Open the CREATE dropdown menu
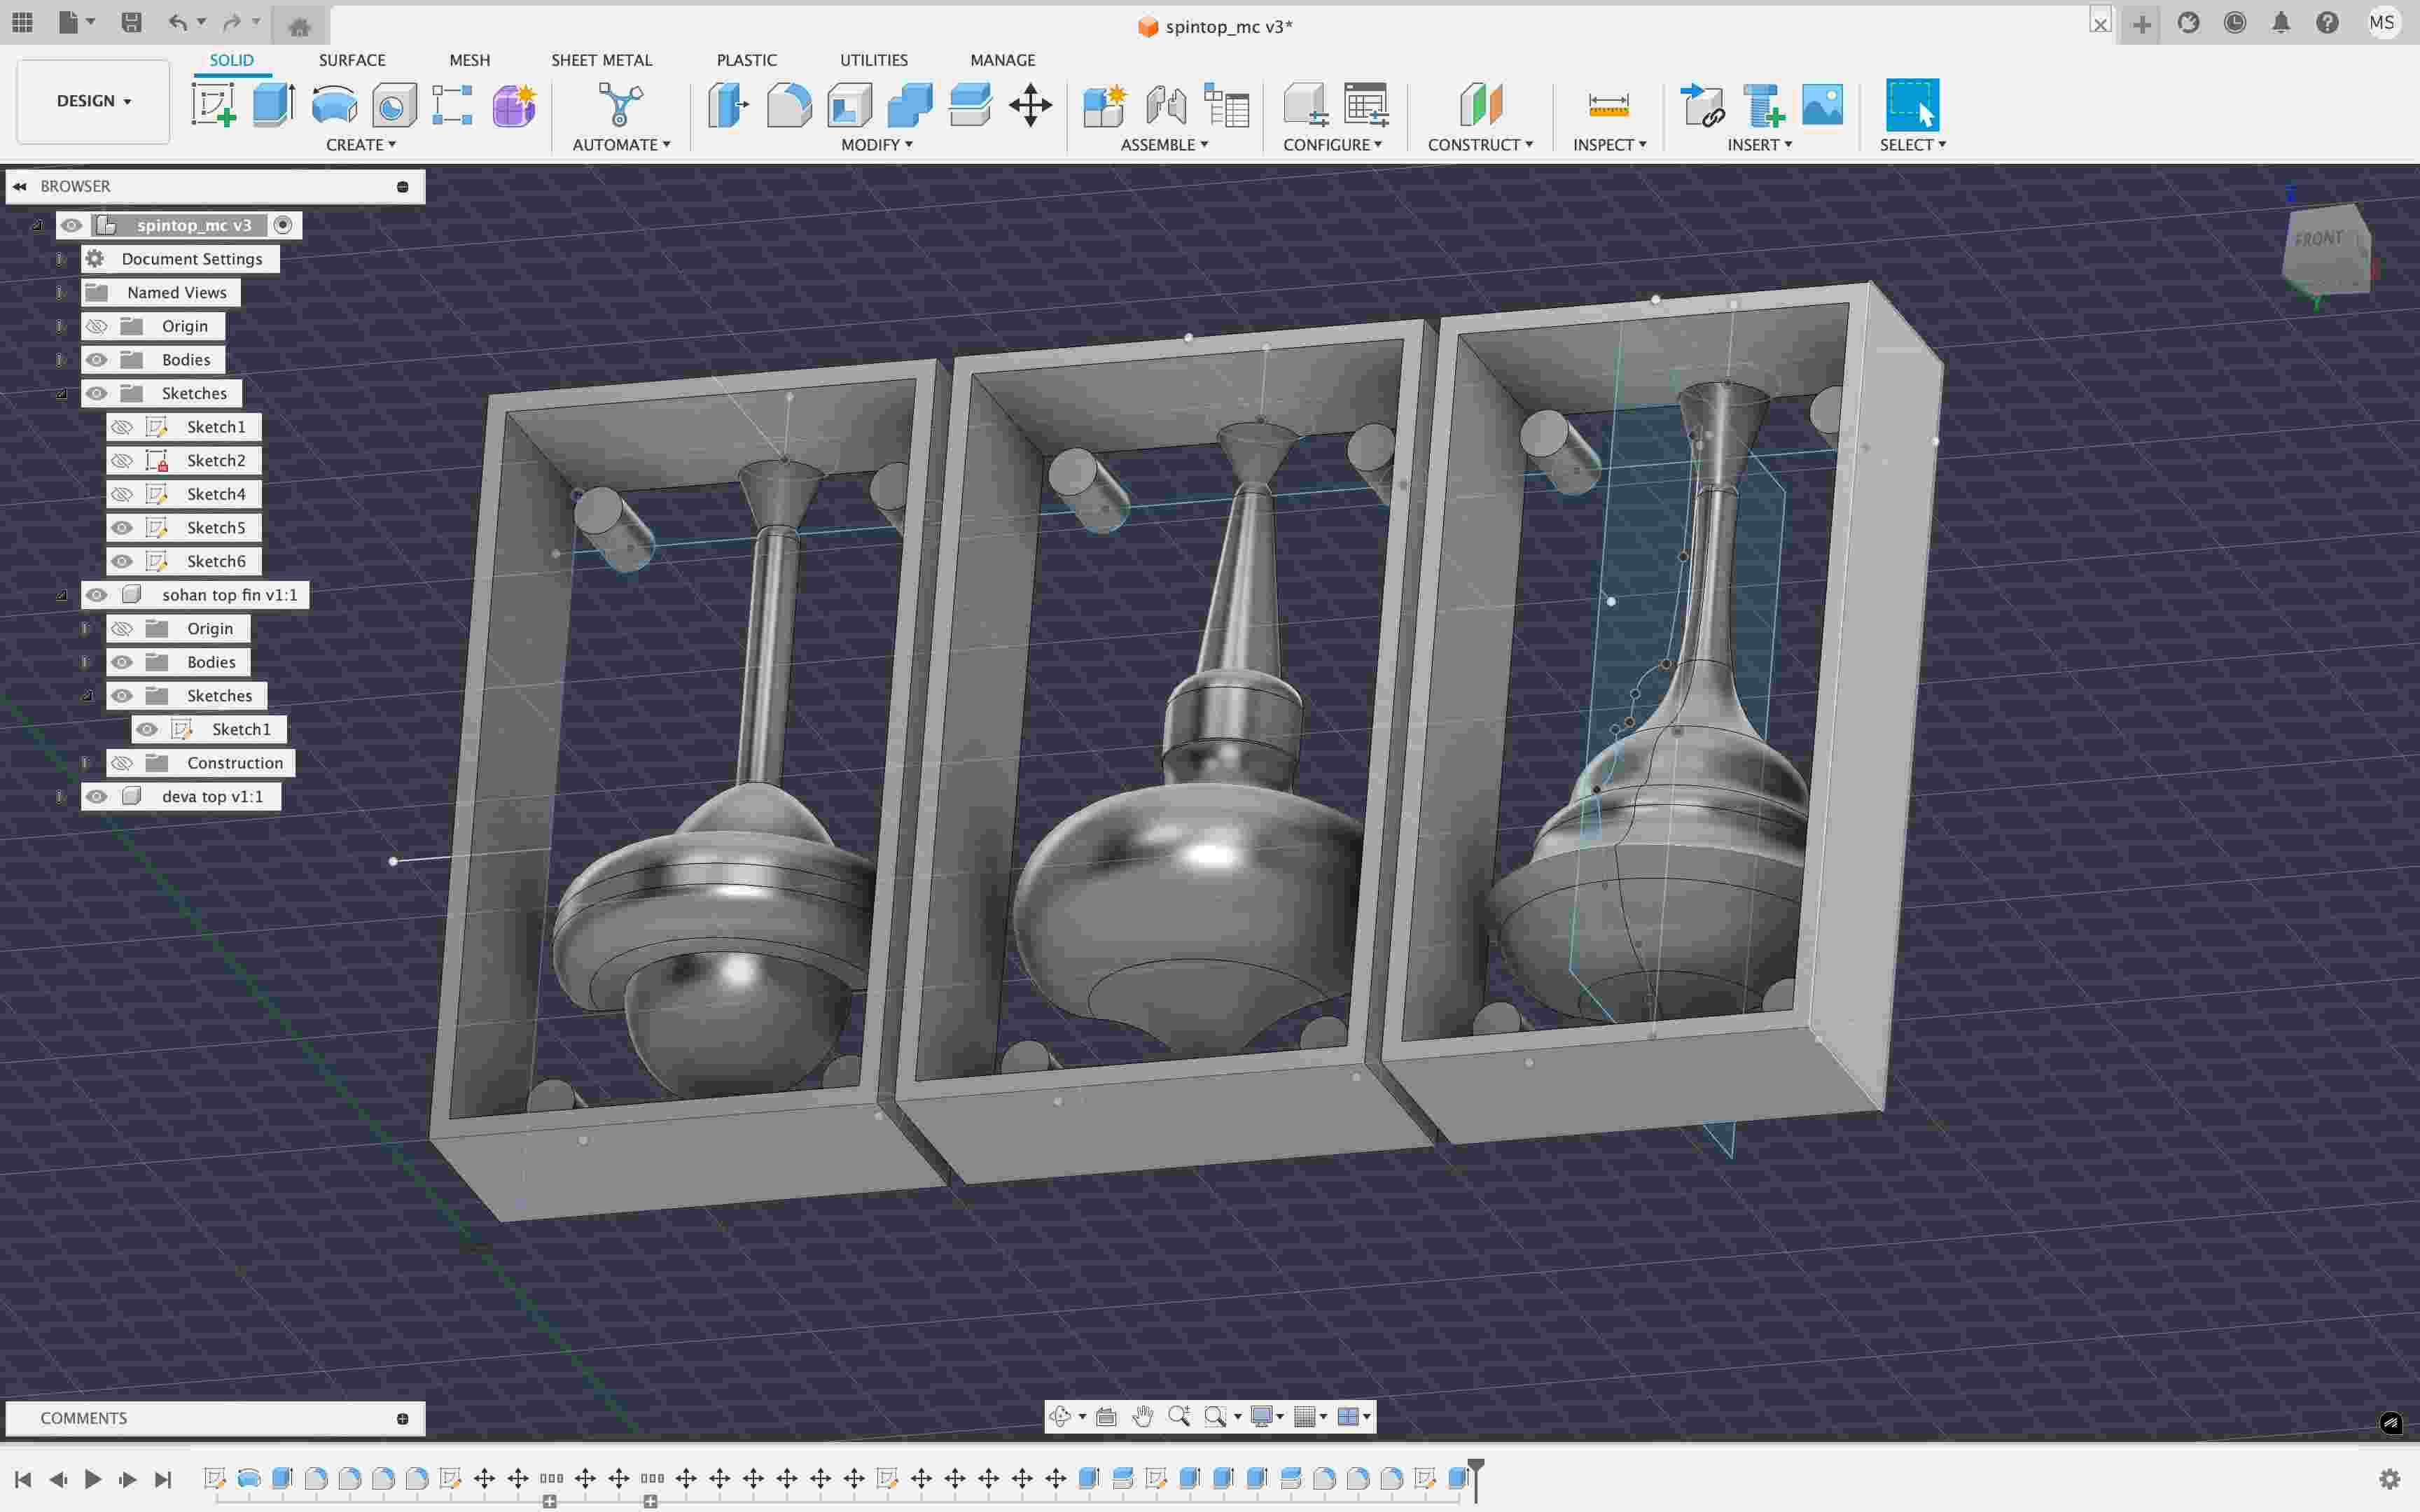This screenshot has height=1512, width=2420. 361,145
